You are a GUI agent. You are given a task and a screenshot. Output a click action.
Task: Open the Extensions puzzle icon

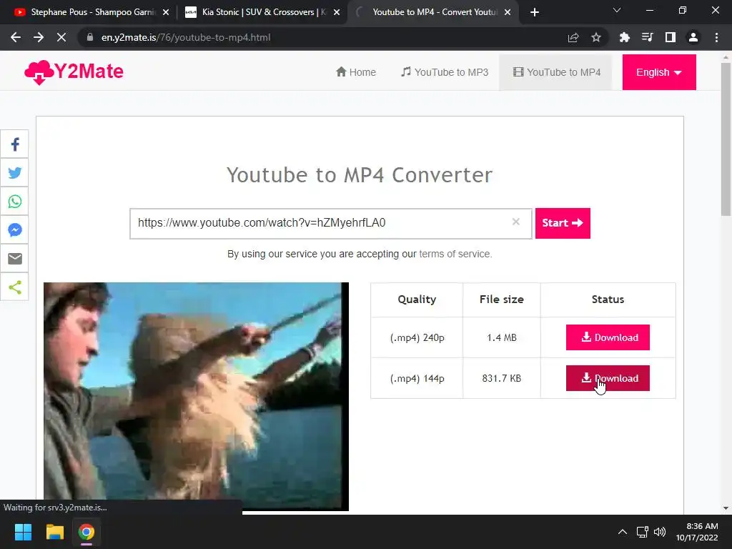(x=624, y=37)
